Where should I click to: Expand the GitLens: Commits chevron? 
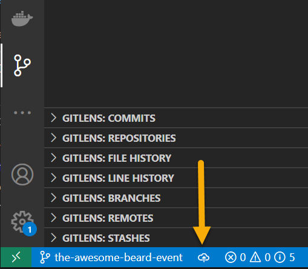coord(53,118)
